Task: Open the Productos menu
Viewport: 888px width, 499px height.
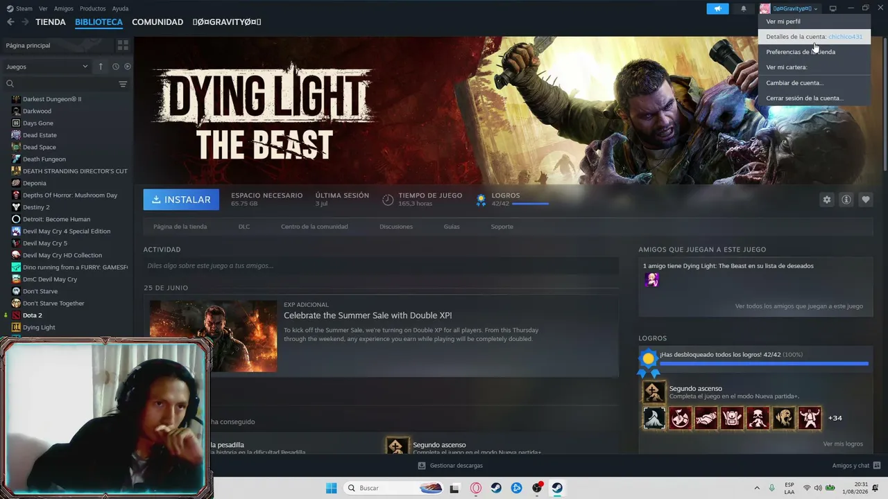Action: pyautogui.click(x=93, y=8)
